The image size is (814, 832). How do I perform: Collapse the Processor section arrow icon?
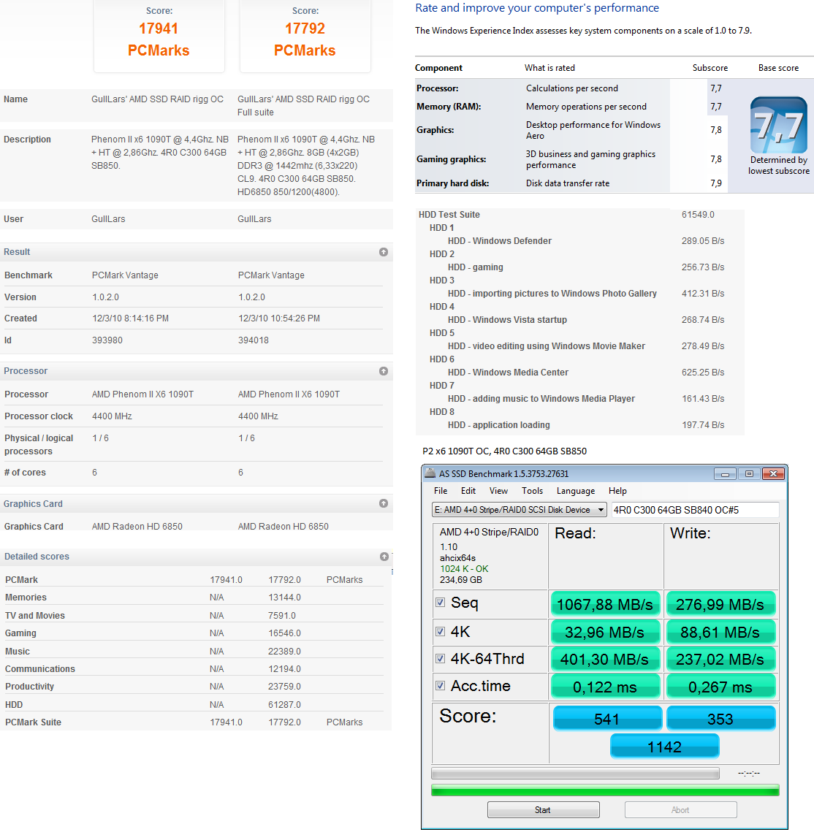pyautogui.click(x=383, y=371)
